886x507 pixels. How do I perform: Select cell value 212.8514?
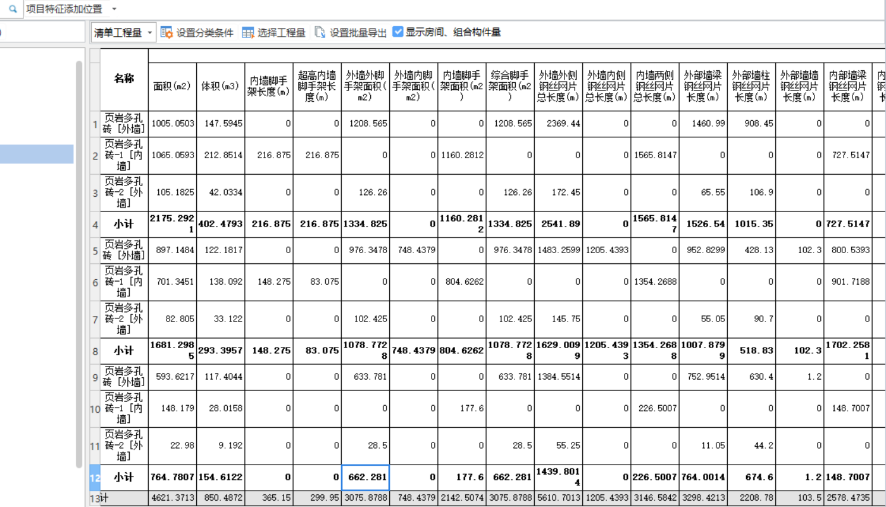pos(220,156)
